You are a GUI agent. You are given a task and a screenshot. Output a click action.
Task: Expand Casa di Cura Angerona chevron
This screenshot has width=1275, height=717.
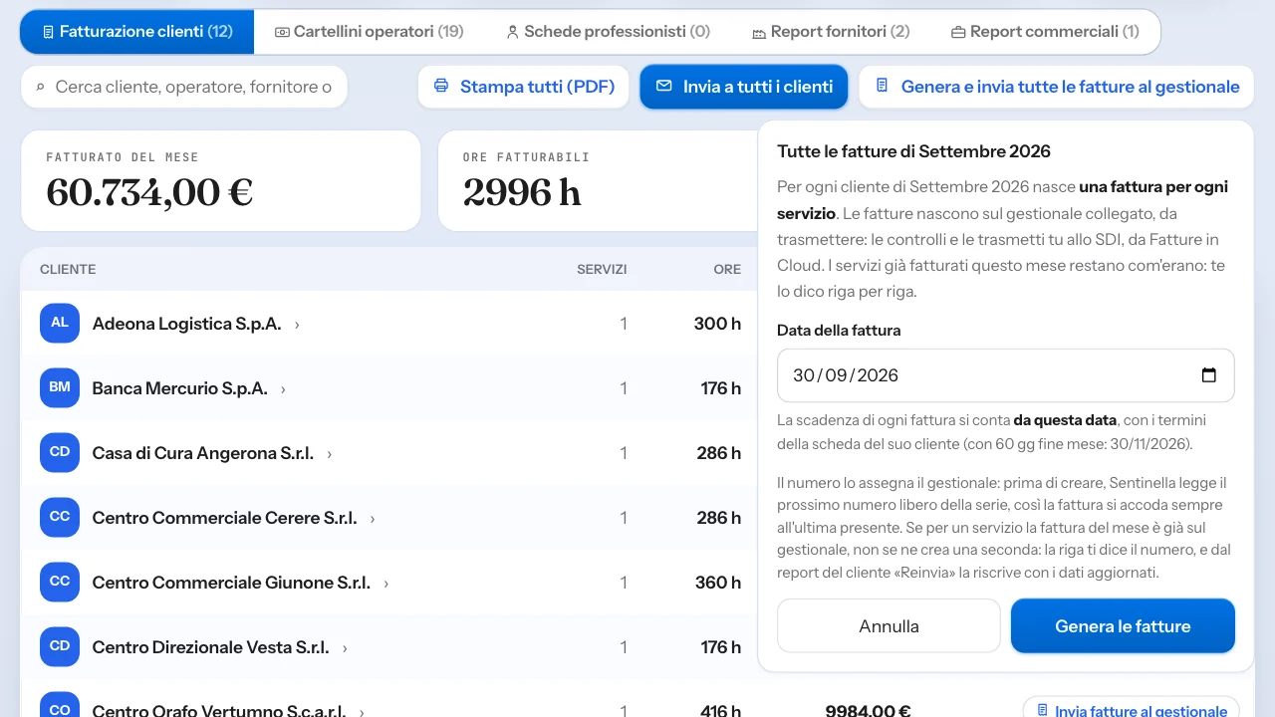point(329,454)
